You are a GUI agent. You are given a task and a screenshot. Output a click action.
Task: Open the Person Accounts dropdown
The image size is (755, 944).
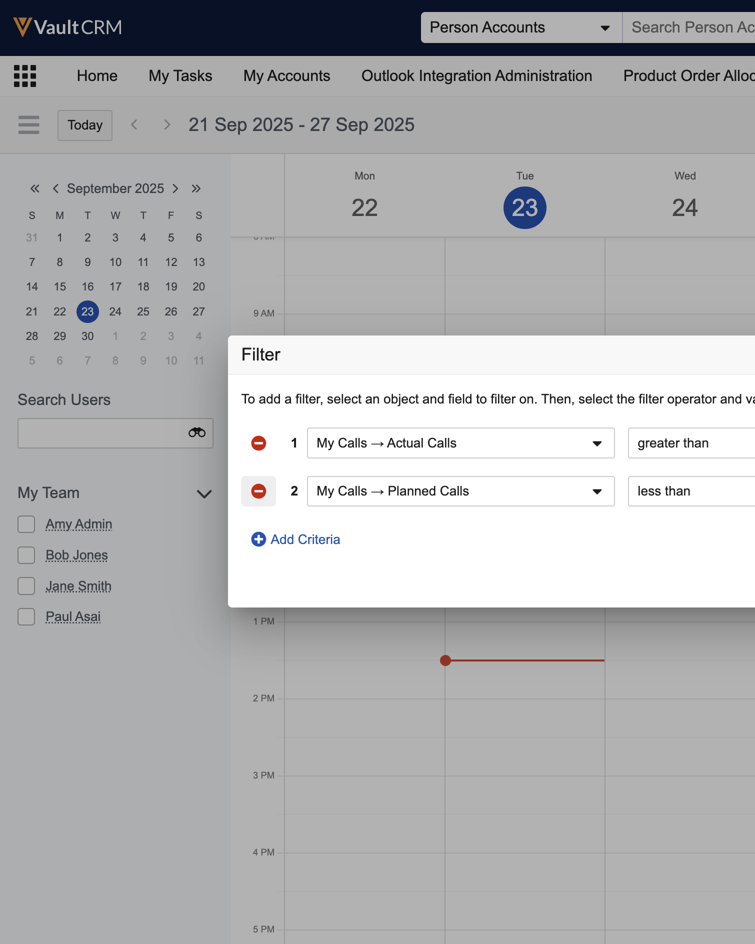[520, 27]
